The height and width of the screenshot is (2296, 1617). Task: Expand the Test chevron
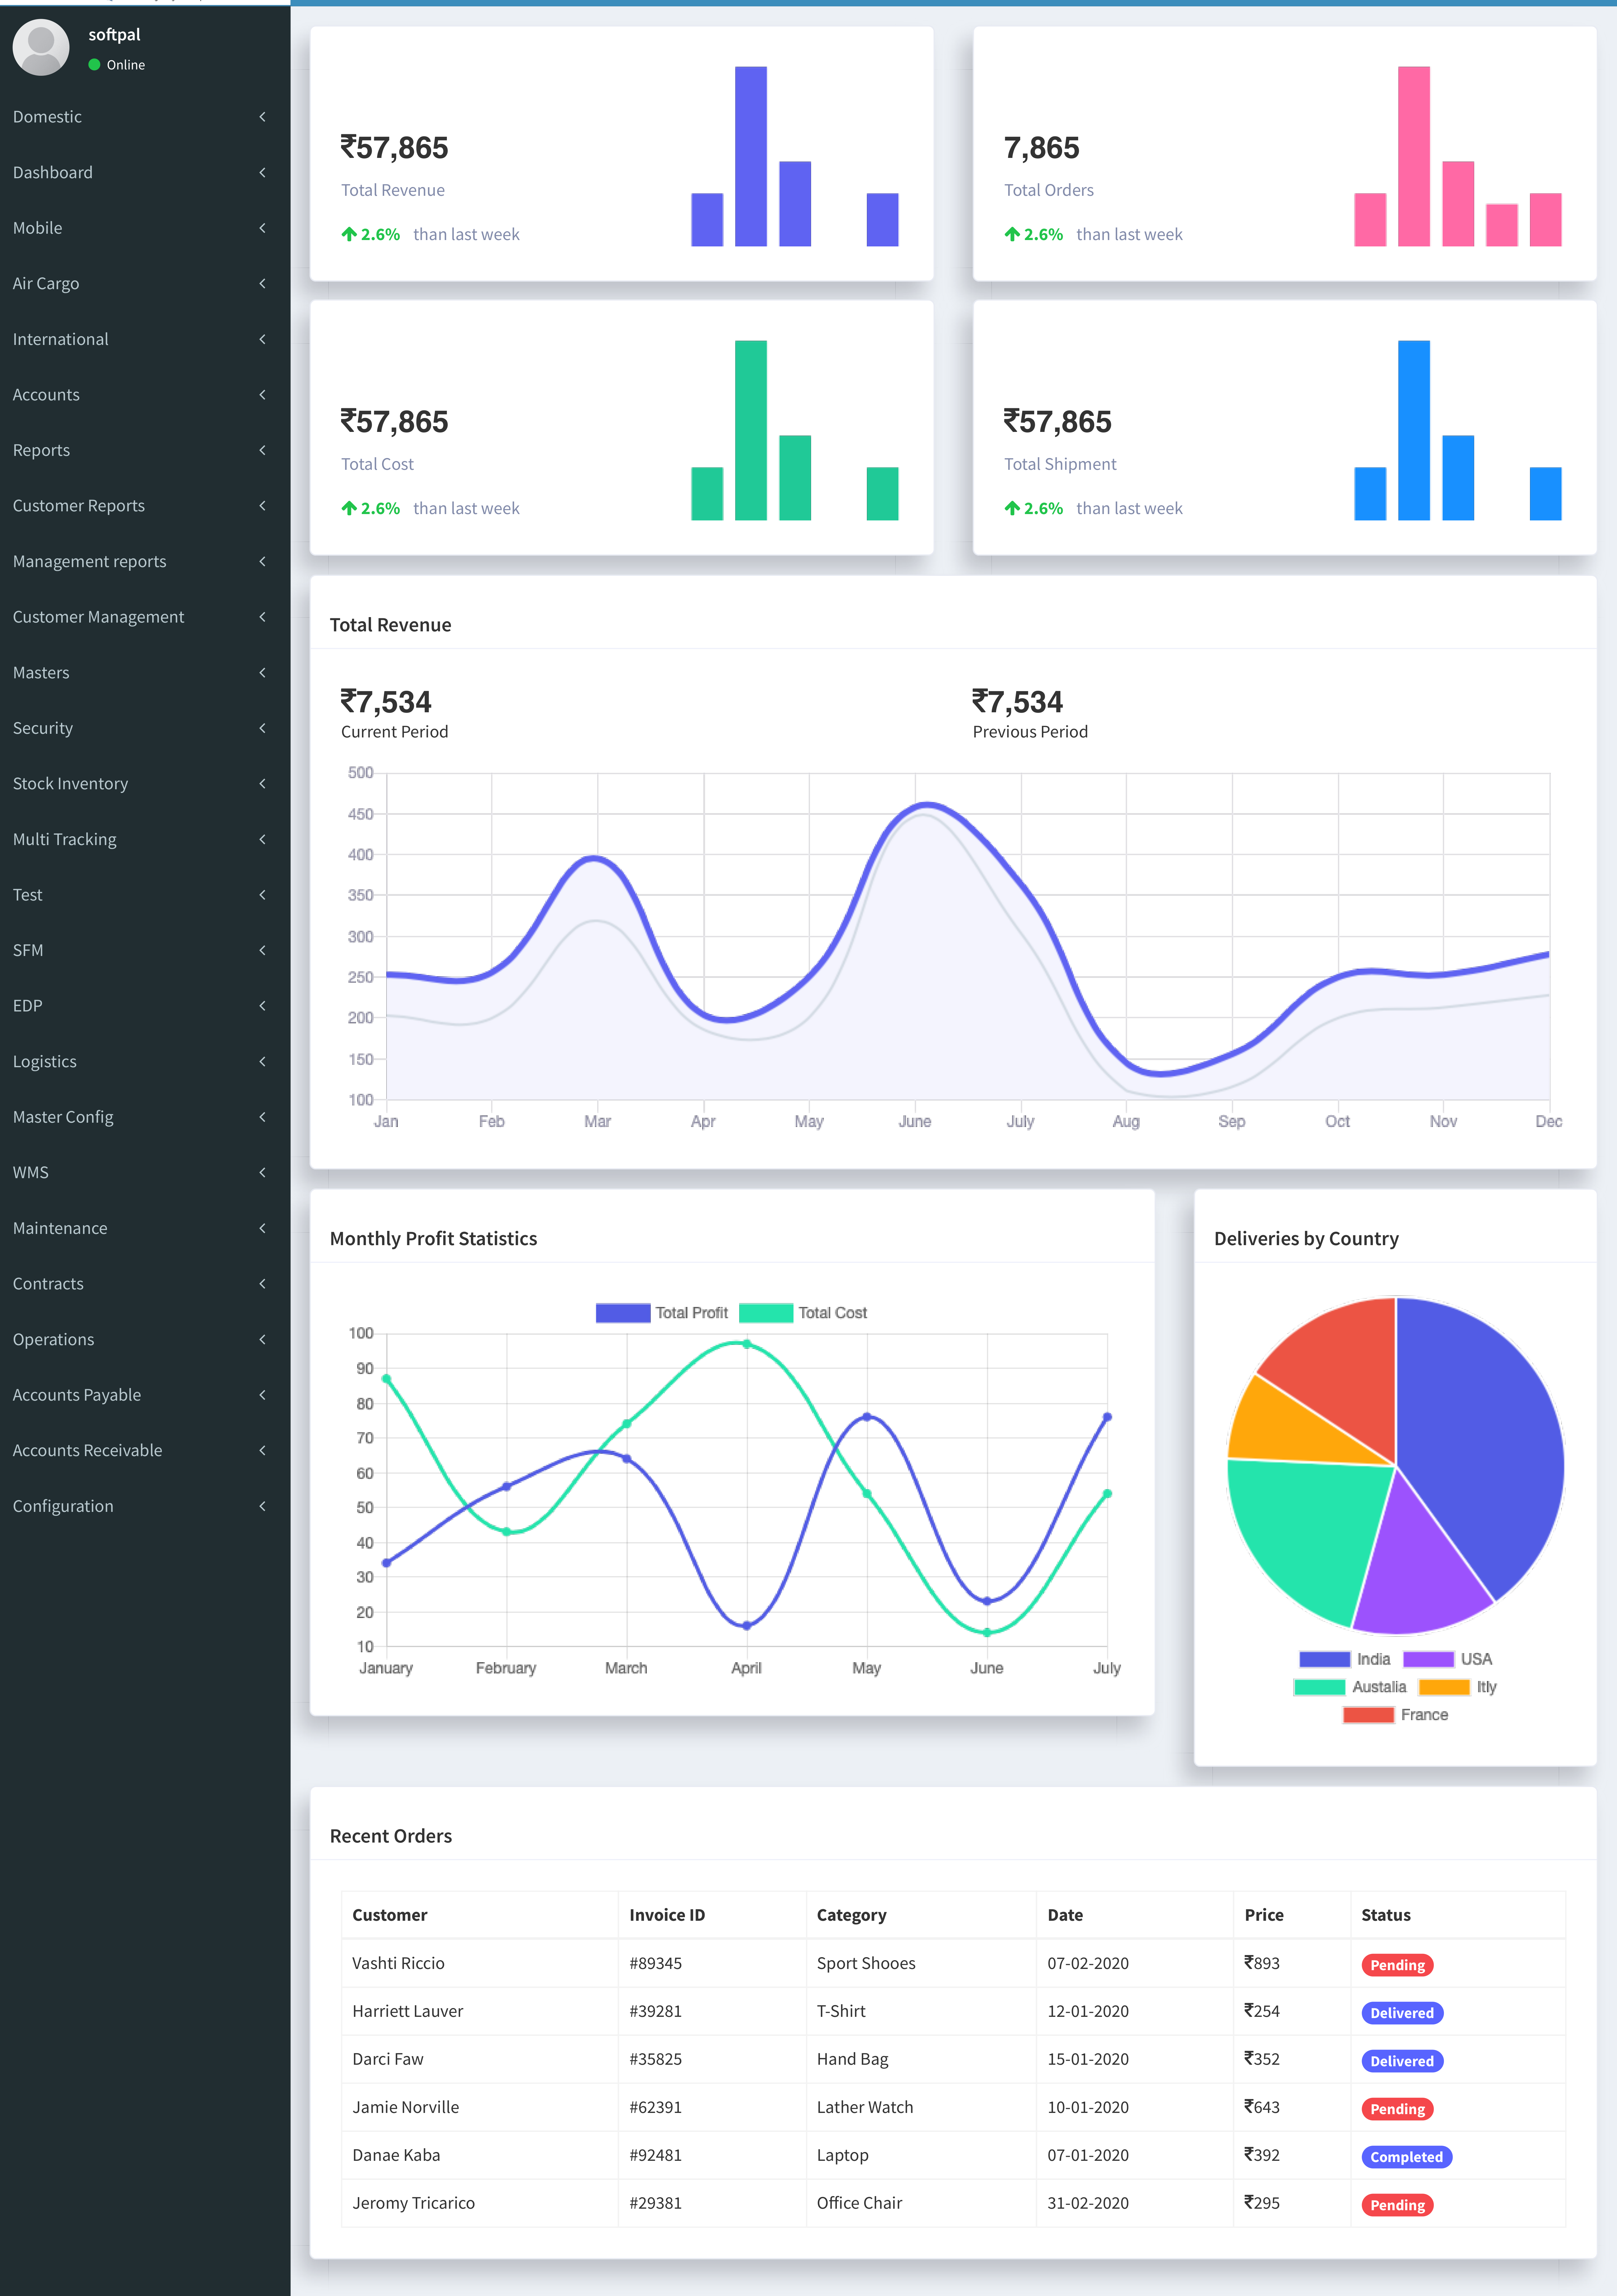[x=262, y=895]
